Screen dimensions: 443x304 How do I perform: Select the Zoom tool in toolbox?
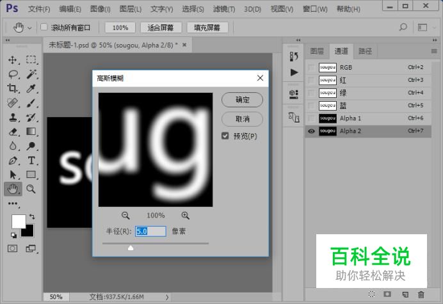(31, 189)
